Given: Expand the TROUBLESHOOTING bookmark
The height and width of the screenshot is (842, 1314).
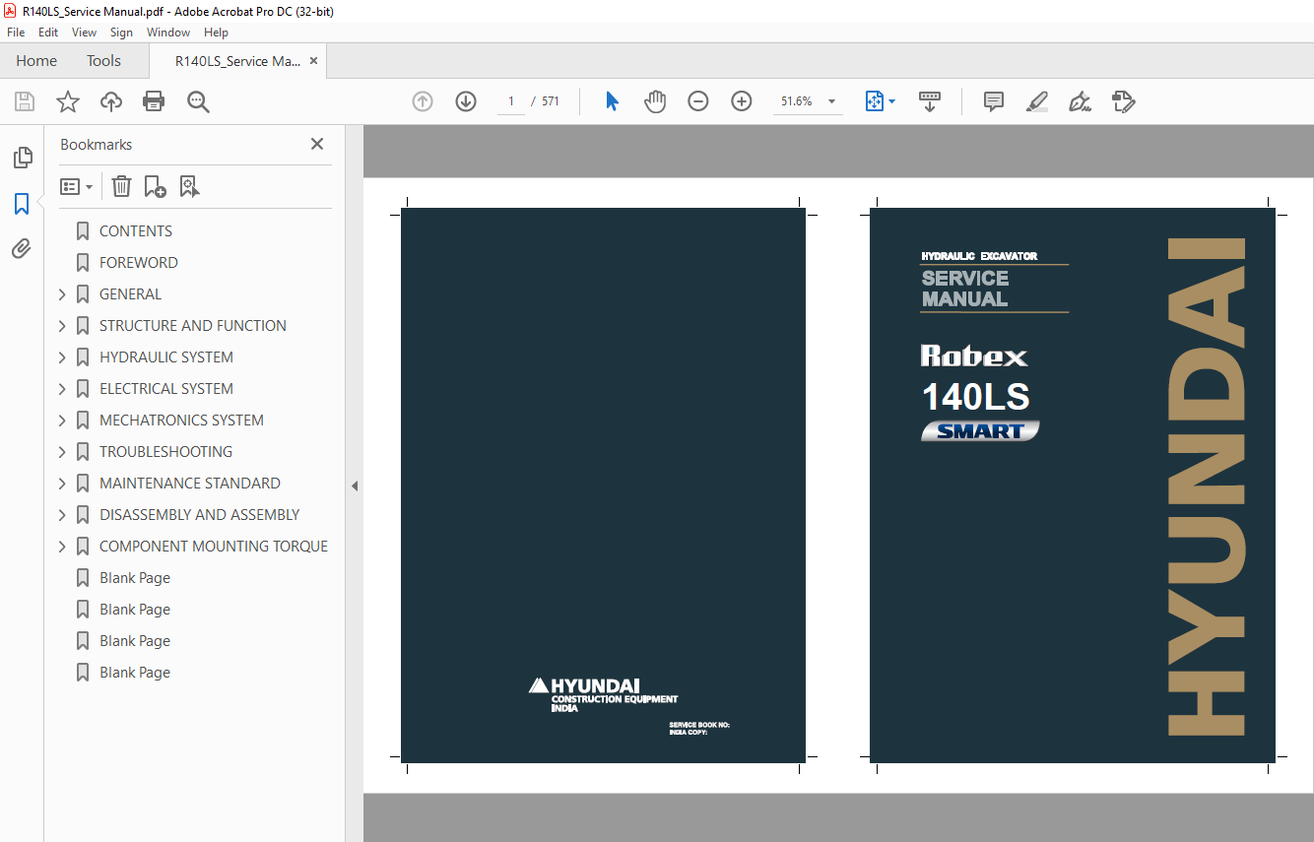Looking at the screenshot, I should point(63,452).
